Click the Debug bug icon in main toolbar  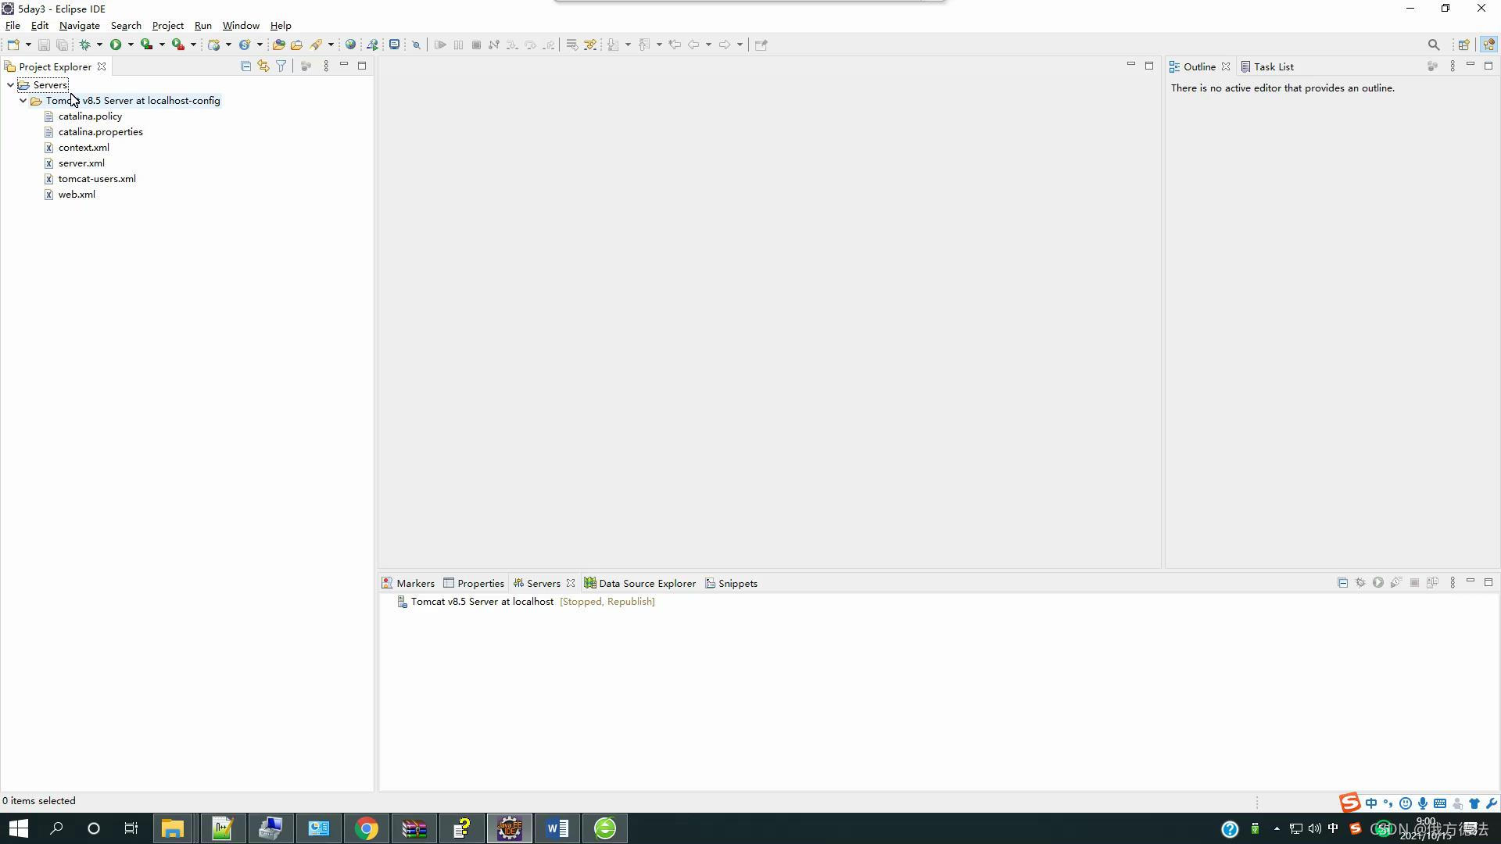point(84,45)
